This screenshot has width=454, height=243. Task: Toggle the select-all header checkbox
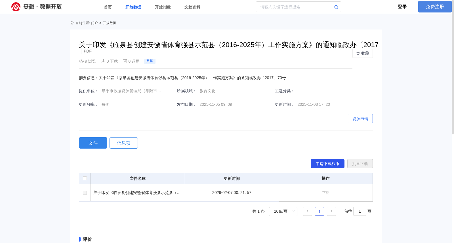pos(85,178)
